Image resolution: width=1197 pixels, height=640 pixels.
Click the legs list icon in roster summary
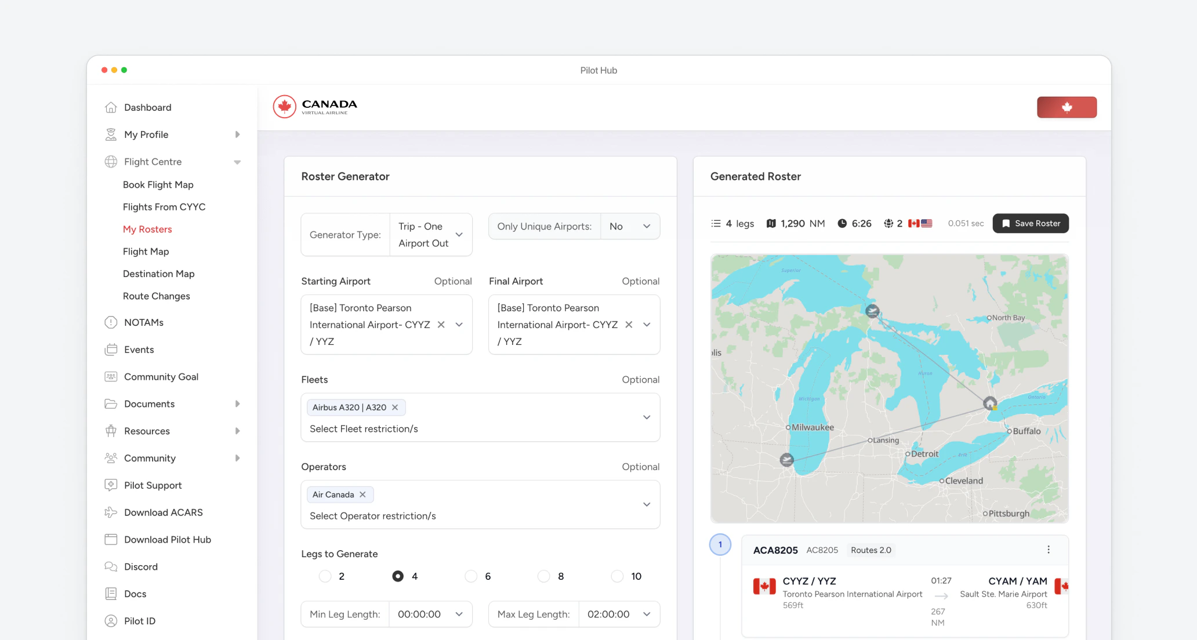716,224
